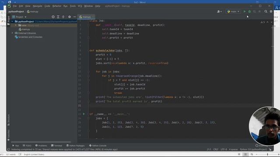Expand External Libraries node
Image resolution: width=280 pixels, height=157 pixels.
click(12, 33)
